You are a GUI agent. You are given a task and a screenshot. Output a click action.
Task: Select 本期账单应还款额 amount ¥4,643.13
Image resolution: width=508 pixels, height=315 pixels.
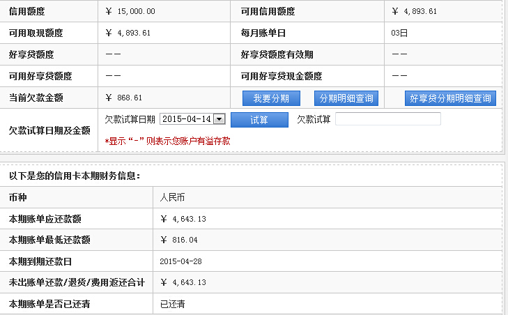[183, 219]
